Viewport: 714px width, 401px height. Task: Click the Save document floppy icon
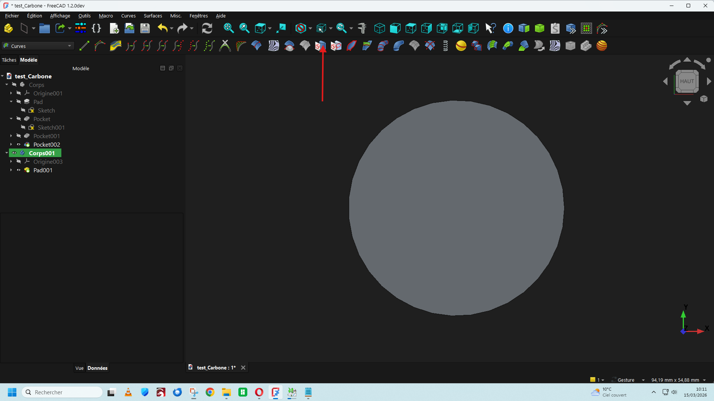tap(145, 29)
